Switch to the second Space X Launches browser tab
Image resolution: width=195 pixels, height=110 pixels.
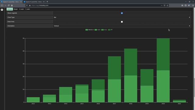click(34, 2)
